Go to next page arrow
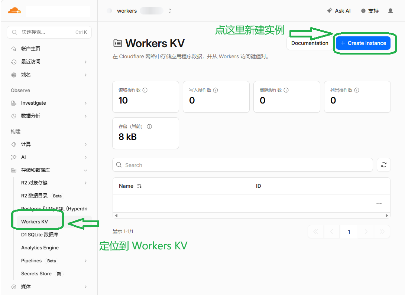Viewport: 405px width, 295px height. [x=366, y=232]
